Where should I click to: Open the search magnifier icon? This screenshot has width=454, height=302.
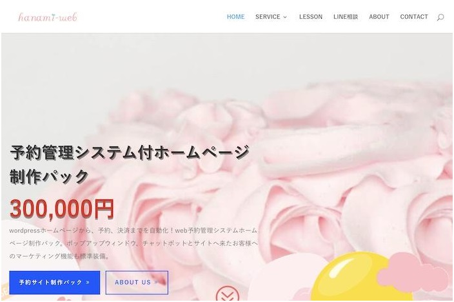pos(440,17)
